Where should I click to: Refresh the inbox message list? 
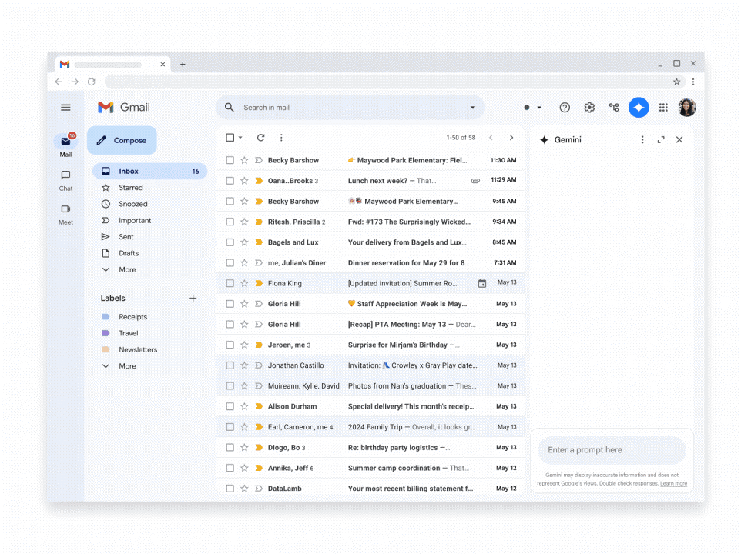(x=260, y=138)
